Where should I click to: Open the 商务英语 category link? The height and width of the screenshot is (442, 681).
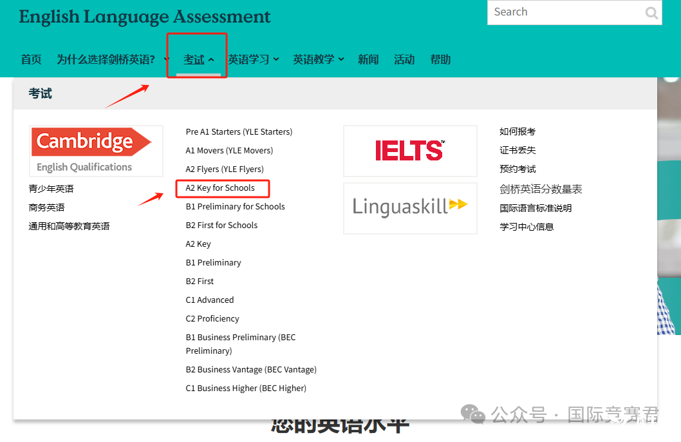click(46, 207)
